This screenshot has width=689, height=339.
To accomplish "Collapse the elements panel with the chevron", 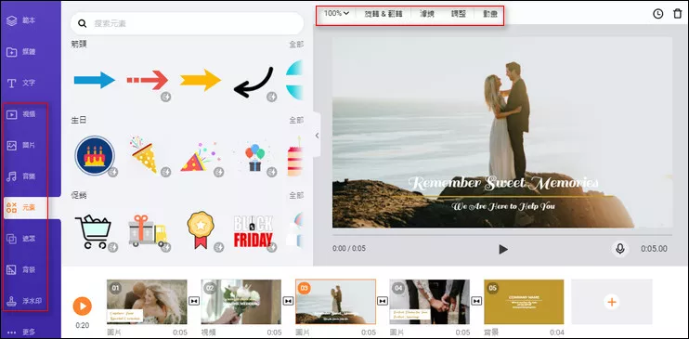I will 317,136.
